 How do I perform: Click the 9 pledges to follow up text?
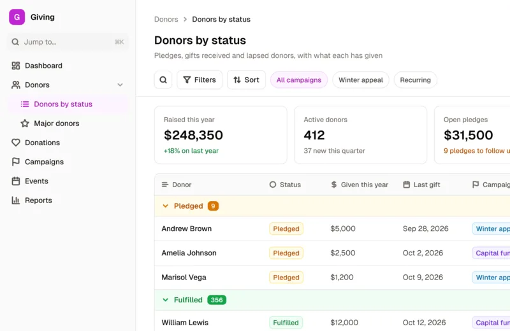pos(477,151)
